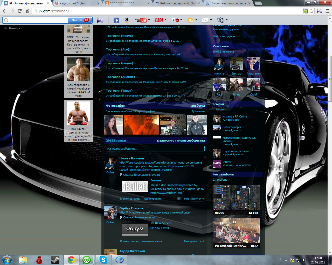
Task: Open Facebook from the toolbar icon
Action: tap(116, 20)
